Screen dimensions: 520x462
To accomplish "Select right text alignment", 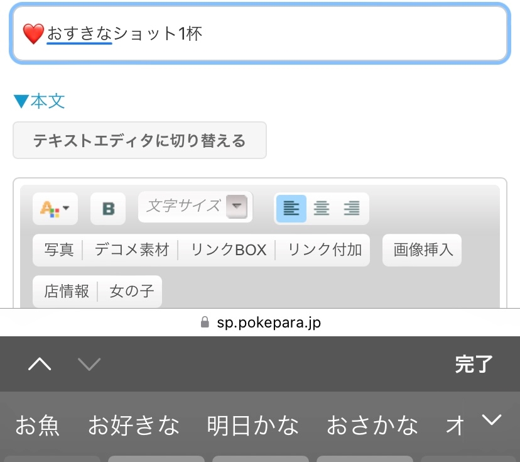I will click(x=352, y=209).
